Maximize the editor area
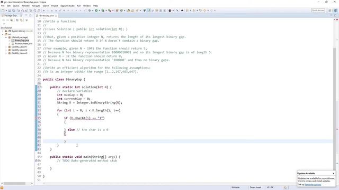The width and height of the screenshot is (339, 190). (x=335, y=15)
